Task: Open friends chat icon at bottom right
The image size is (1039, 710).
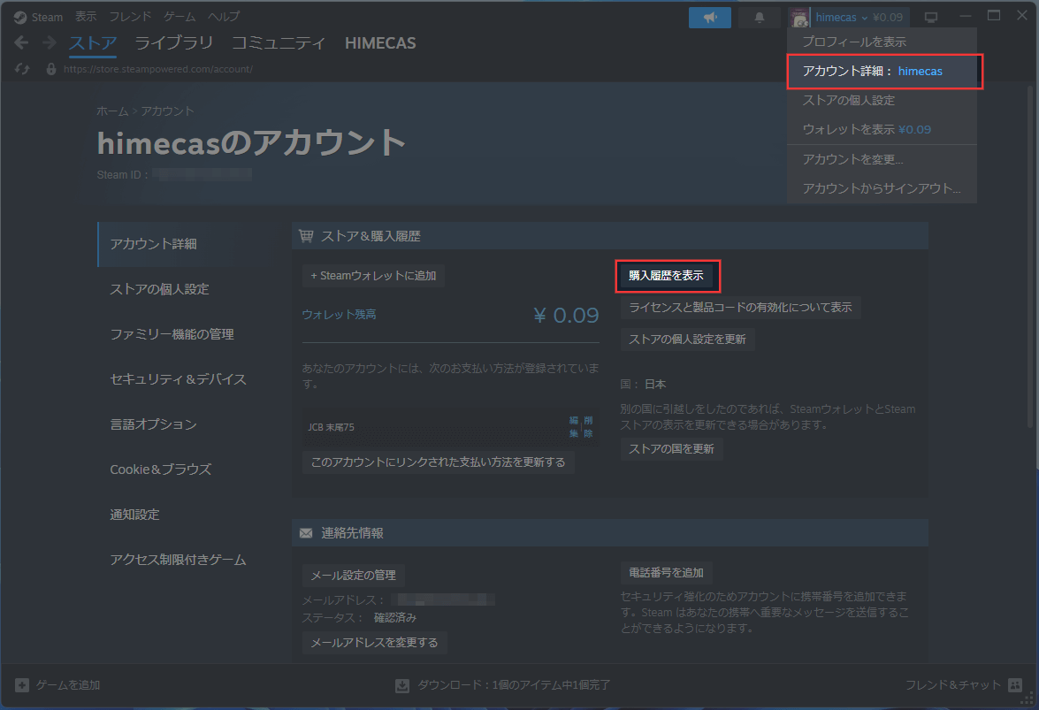Action: 1015,685
